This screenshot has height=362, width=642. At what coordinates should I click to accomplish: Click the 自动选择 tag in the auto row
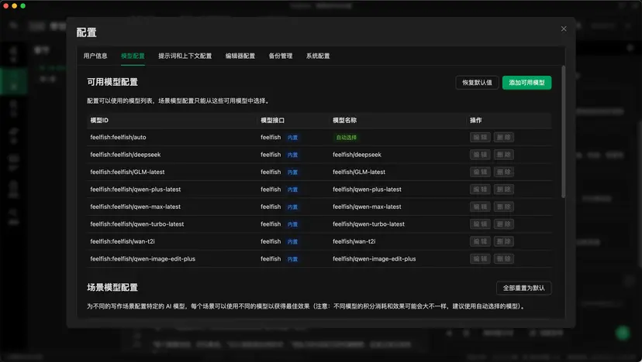click(346, 137)
